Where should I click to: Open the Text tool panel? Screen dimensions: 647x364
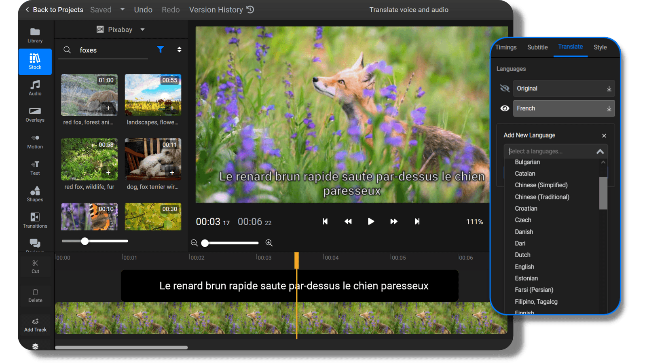[35, 167]
